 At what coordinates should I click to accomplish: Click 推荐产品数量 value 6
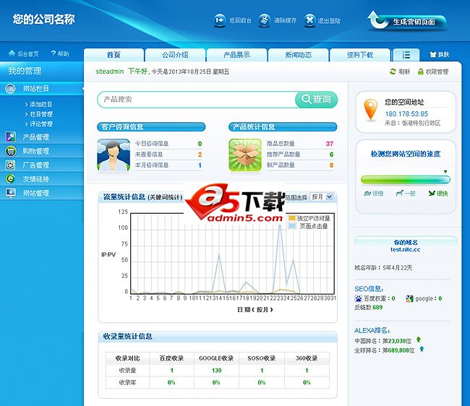pos(331,155)
